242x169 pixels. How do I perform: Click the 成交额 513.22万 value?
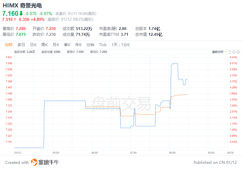(x=84, y=28)
